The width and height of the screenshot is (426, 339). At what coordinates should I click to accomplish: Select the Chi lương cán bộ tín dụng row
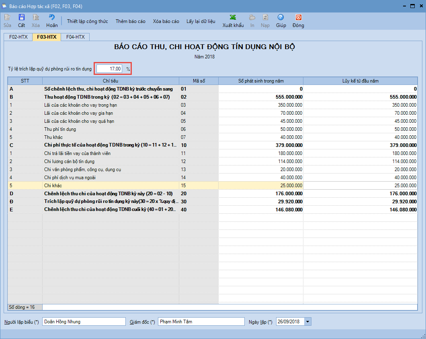[x=213, y=161]
